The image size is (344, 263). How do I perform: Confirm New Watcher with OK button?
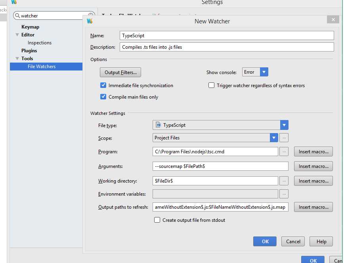tap(265, 241)
